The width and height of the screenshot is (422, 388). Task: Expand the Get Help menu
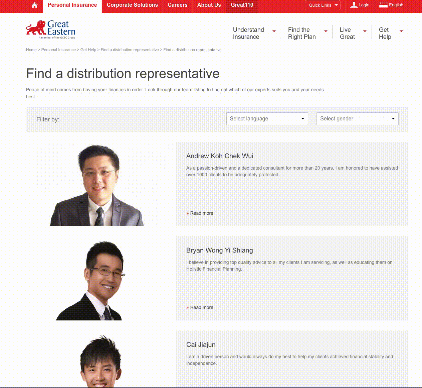coord(391,33)
